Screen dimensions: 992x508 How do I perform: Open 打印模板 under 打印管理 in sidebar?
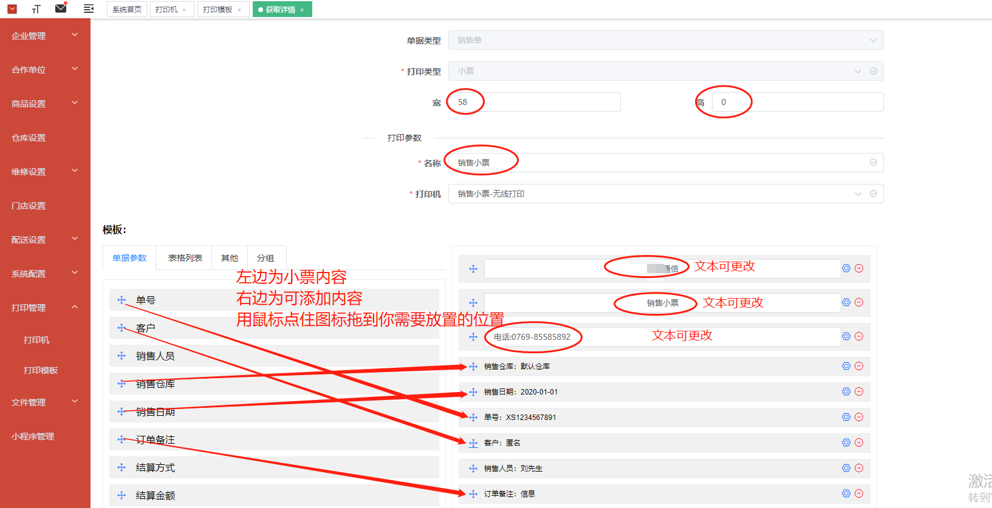pos(45,370)
